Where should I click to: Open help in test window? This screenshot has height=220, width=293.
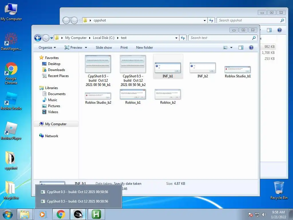(x=251, y=48)
